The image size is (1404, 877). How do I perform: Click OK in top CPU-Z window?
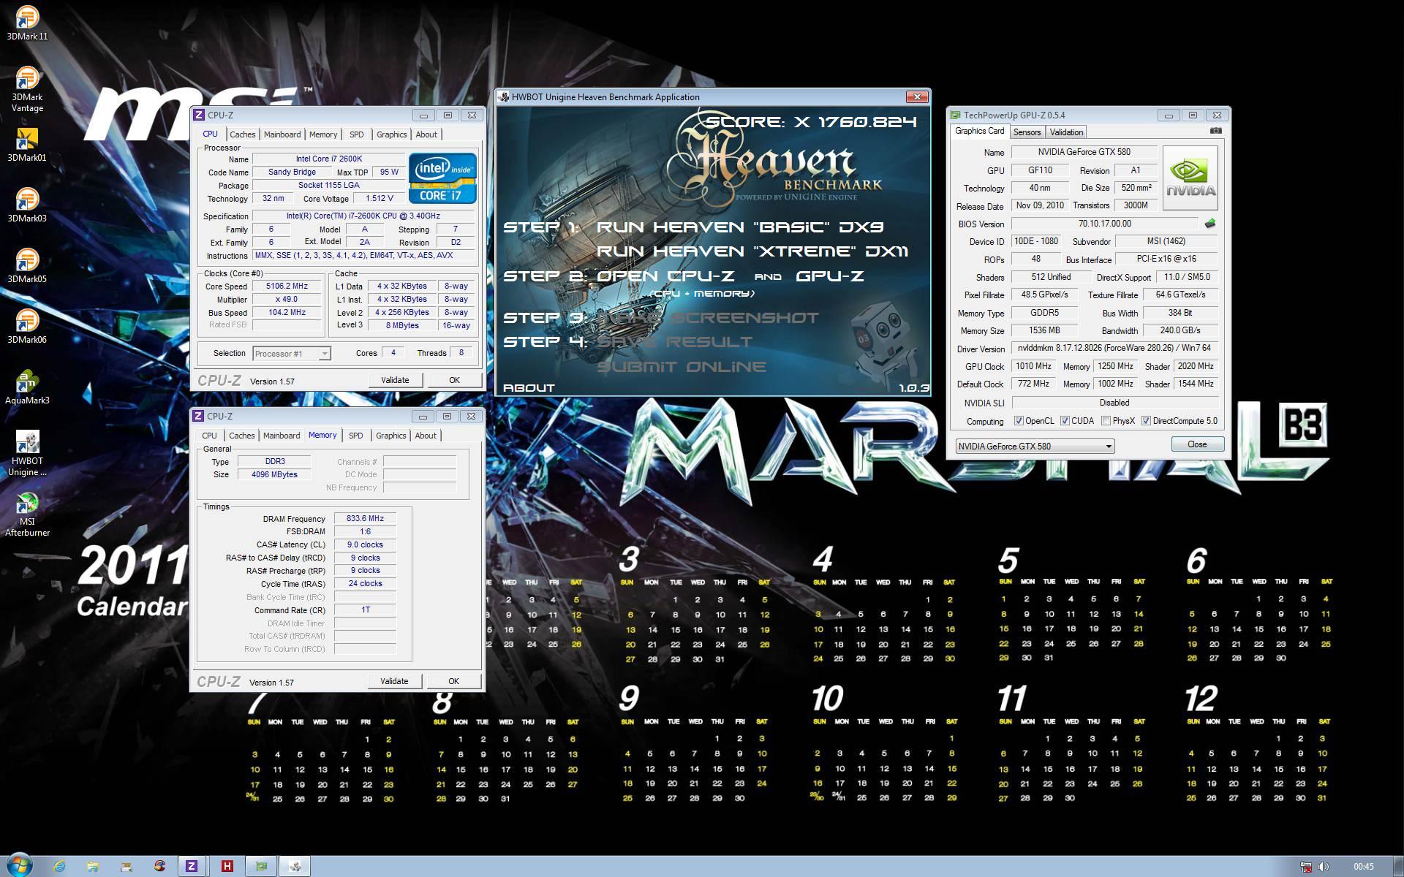click(454, 380)
